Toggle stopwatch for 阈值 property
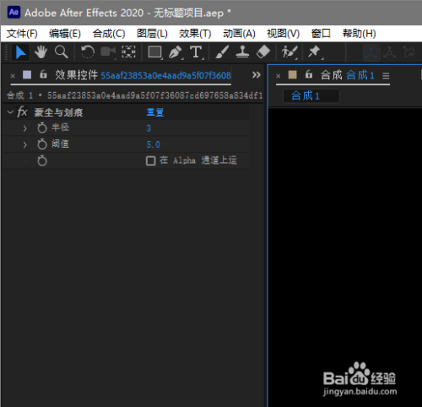The image size is (422, 407). [42, 144]
